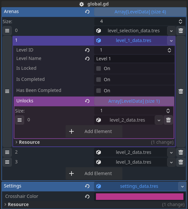Click the Arenas Size value field
Viewport: 188px width, 209px height.
140,22
